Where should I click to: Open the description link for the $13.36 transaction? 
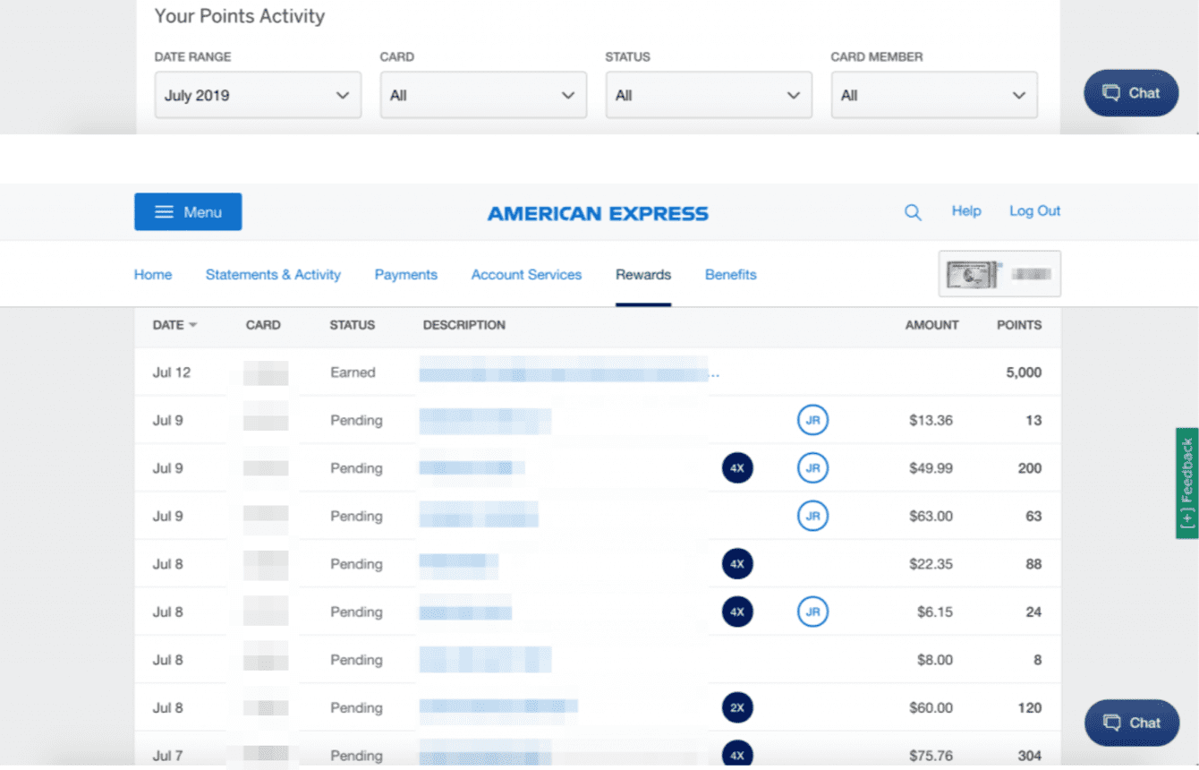[x=485, y=420]
